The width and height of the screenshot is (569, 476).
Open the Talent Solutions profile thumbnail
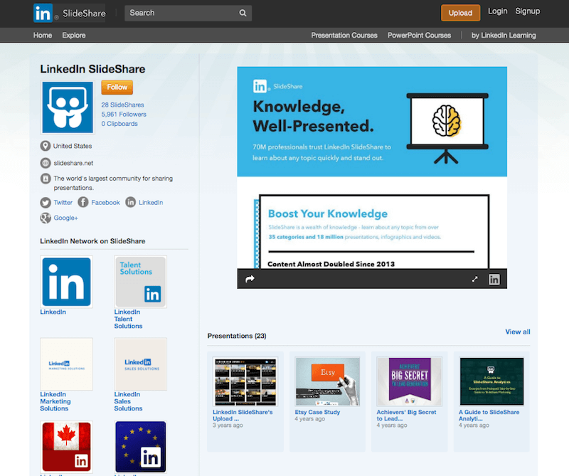click(x=140, y=282)
